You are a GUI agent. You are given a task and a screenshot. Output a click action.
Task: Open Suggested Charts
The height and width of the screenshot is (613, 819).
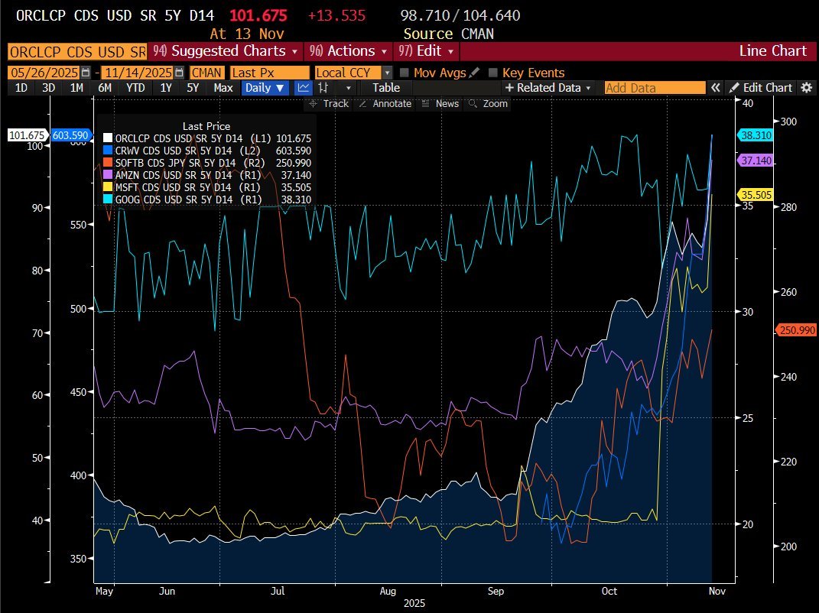[x=223, y=50]
